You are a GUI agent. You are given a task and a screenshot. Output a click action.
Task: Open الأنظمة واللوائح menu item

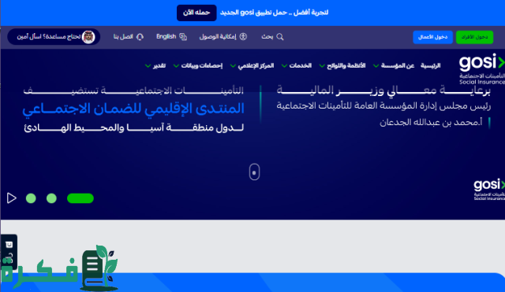[346, 65]
